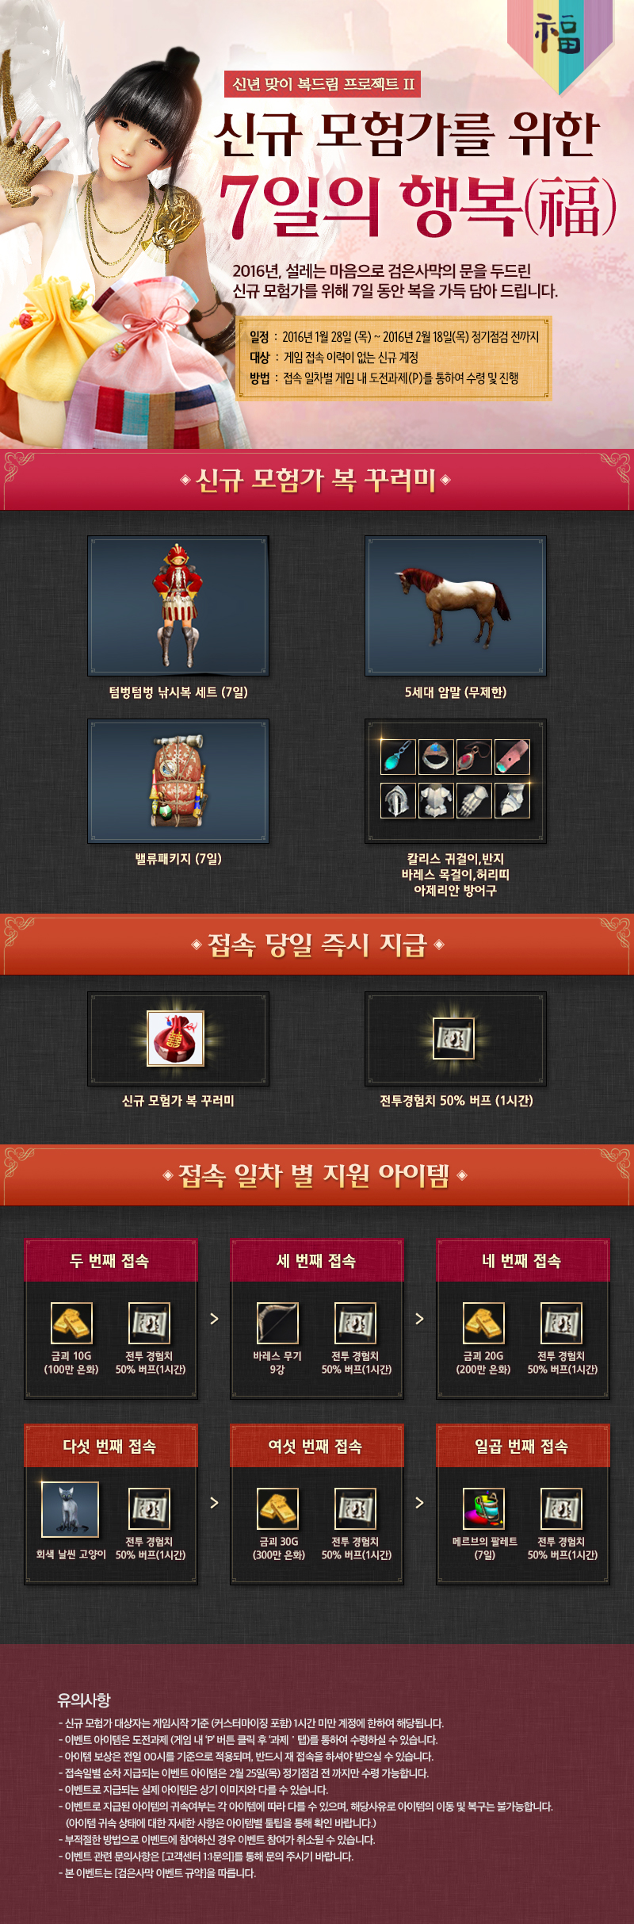Open the value package backpack thumbnail
The image size is (634, 1924).
[178, 781]
